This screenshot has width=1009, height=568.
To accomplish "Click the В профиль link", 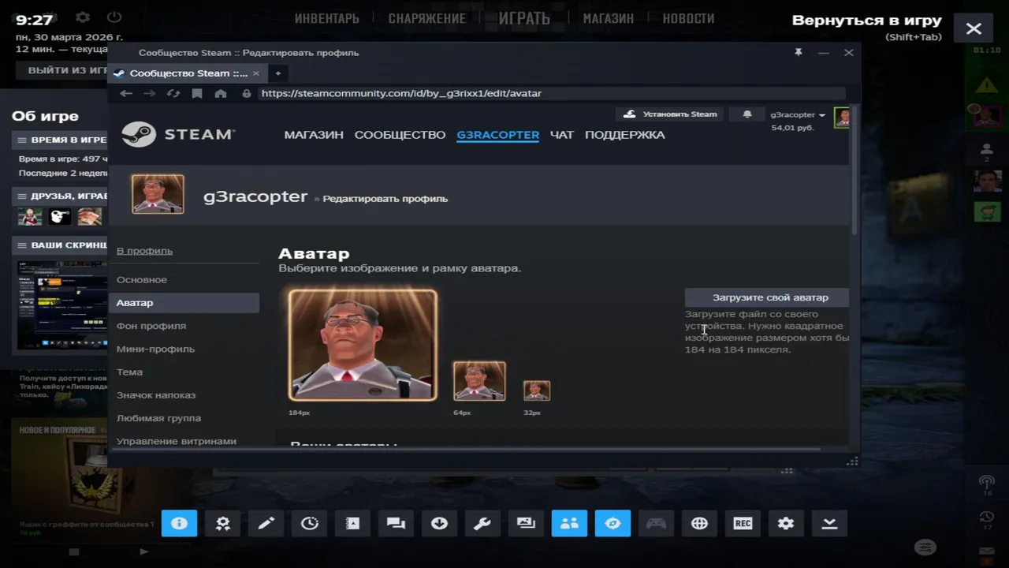I will tap(144, 251).
